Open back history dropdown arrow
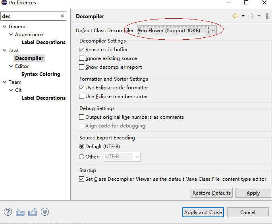This screenshot has width=272, height=224. [x=243, y=16]
